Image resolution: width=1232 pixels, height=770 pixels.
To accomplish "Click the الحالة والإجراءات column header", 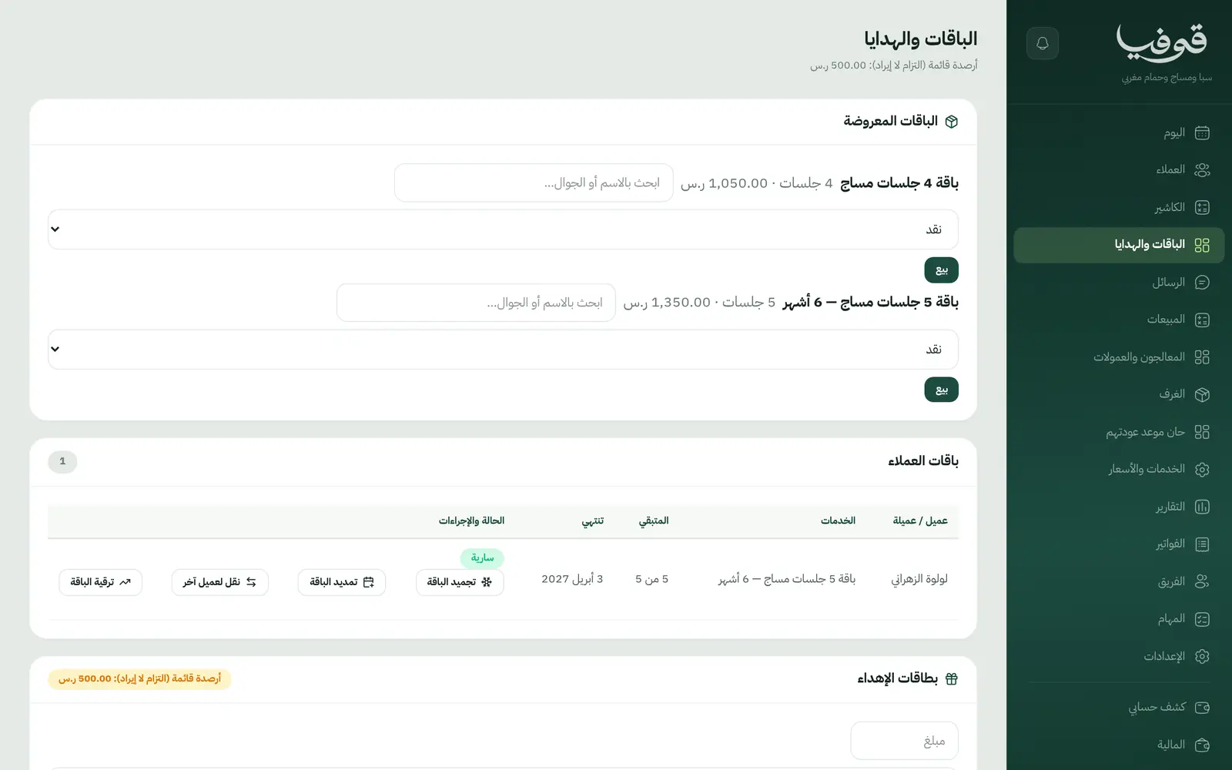I will click(471, 521).
